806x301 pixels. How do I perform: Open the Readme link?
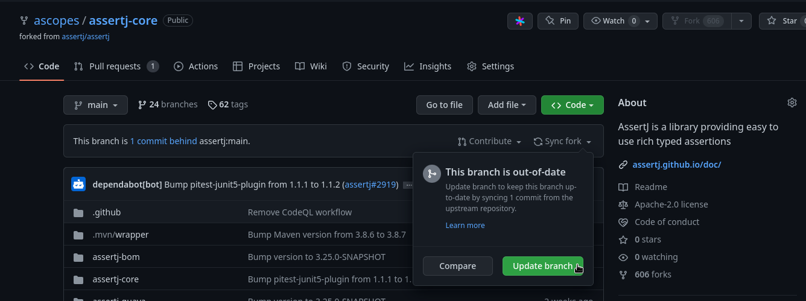tap(651, 187)
